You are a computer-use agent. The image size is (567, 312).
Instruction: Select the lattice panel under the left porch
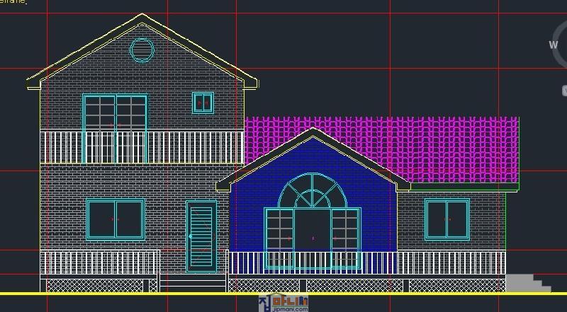(99, 285)
